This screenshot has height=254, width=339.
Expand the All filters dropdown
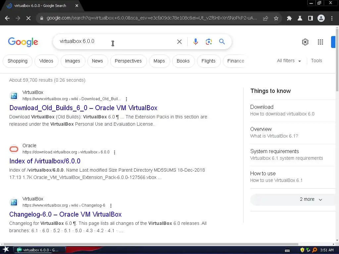pos(289,61)
